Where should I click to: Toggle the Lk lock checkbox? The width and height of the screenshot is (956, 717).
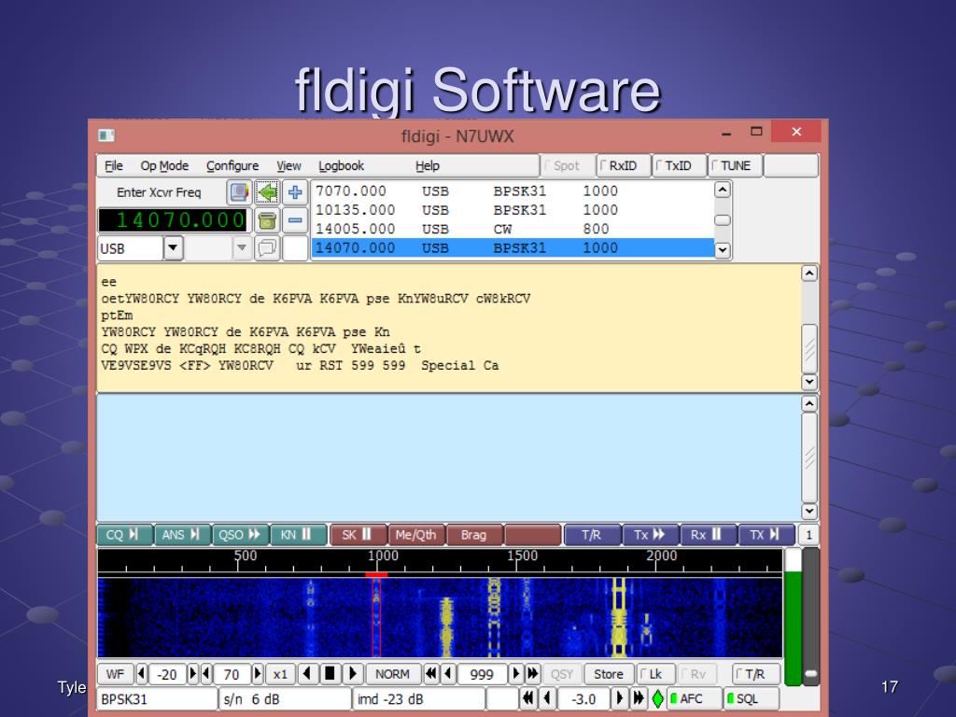[x=654, y=674]
